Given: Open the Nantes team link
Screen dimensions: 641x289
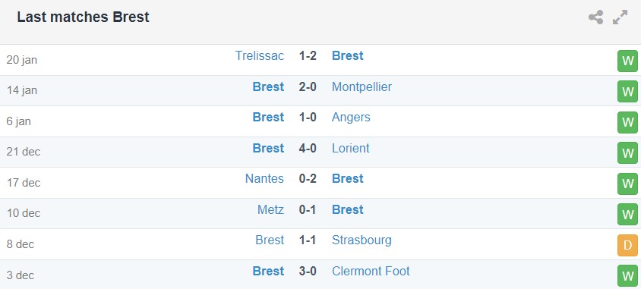Looking at the screenshot, I should click(x=264, y=178).
